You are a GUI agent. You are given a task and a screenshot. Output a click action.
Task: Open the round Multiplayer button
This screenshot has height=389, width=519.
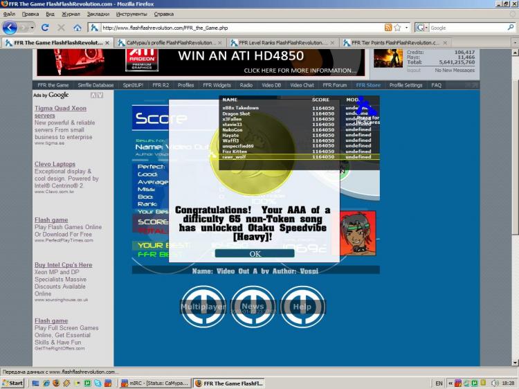click(203, 306)
